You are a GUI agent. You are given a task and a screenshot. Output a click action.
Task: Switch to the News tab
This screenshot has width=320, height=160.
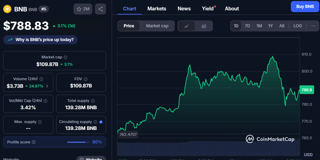[184, 9]
